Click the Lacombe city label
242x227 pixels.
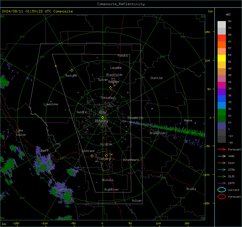tap(116, 68)
